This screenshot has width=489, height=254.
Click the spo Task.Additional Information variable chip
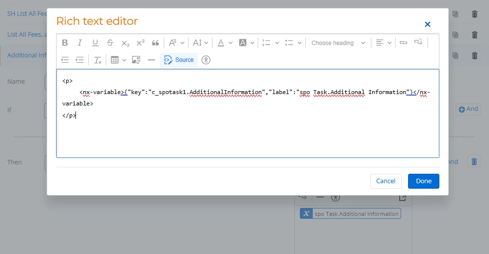(350, 213)
